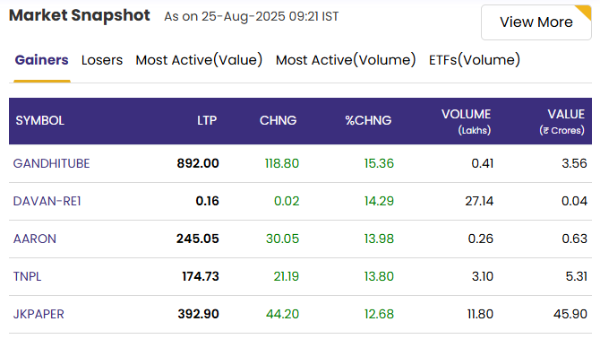600x339 pixels.
Task: Click the VALUE (₹ Crores) column header
Action: click(562, 121)
